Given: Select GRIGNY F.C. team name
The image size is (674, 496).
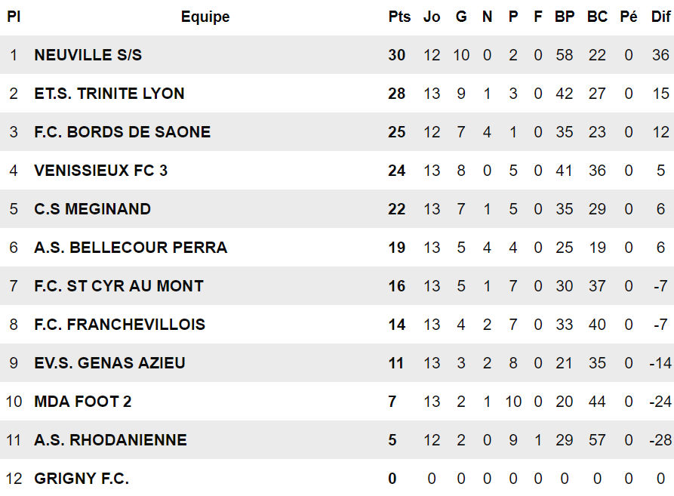Looking at the screenshot, I should pyautogui.click(x=82, y=479).
